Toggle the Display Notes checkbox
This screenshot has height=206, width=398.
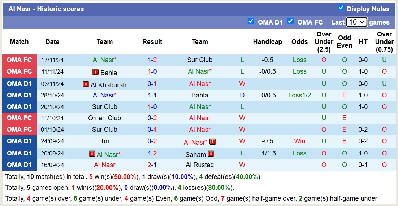[x=341, y=8]
